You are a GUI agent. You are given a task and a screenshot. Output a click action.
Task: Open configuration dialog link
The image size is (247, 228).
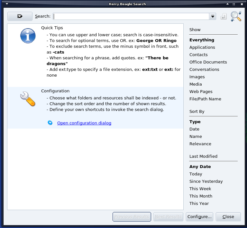84,123
